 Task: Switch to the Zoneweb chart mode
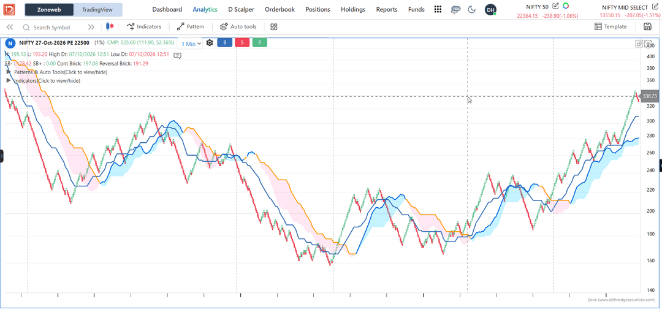tap(49, 9)
